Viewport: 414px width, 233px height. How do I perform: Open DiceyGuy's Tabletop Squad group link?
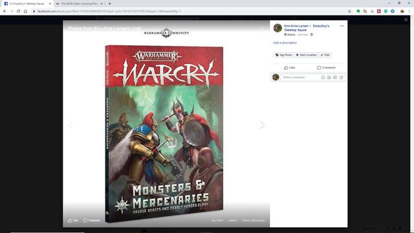click(x=307, y=28)
